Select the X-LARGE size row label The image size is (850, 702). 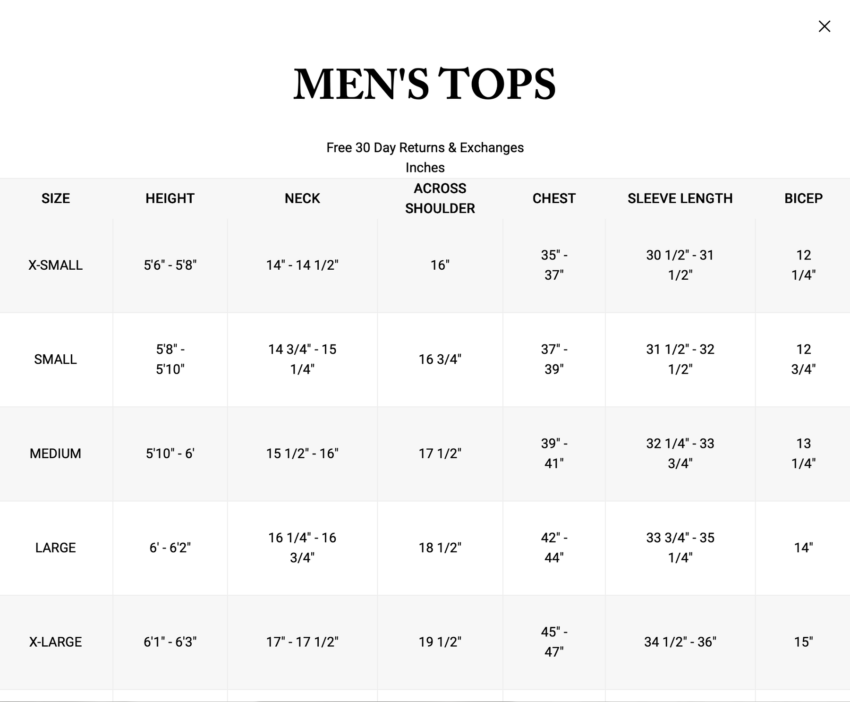point(56,642)
